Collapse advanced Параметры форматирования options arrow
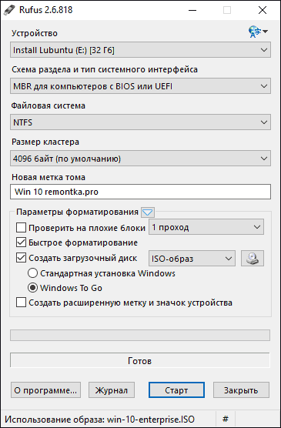 pyautogui.click(x=148, y=212)
